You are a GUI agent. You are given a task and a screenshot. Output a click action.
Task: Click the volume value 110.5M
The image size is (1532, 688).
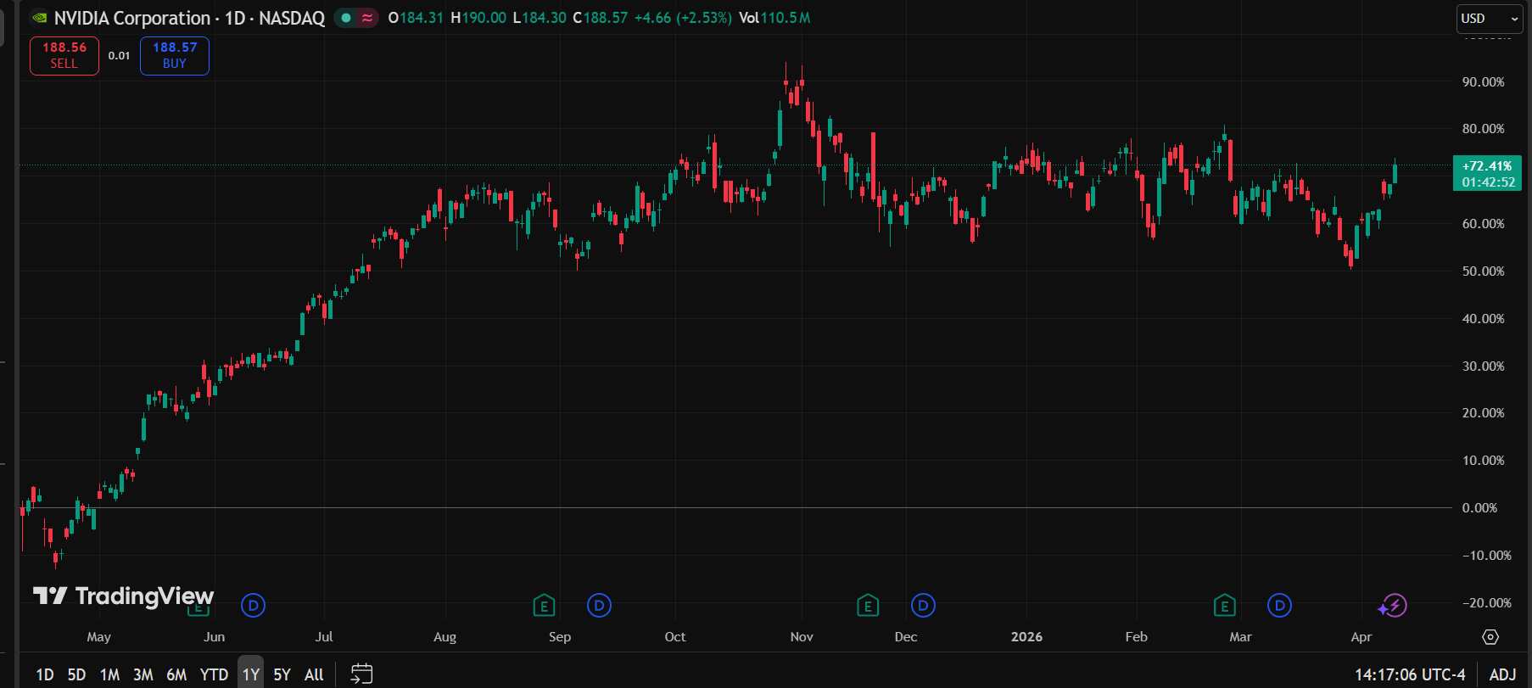point(786,18)
